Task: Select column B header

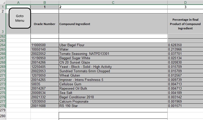Action: tap(45, 3)
